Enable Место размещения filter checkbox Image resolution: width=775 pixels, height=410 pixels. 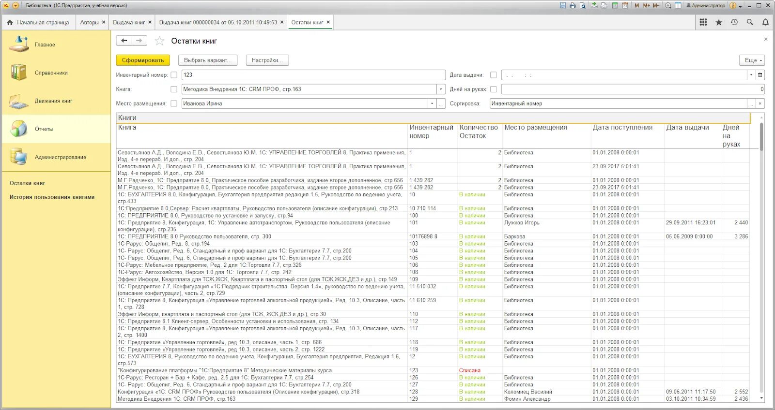click(174, 103)
